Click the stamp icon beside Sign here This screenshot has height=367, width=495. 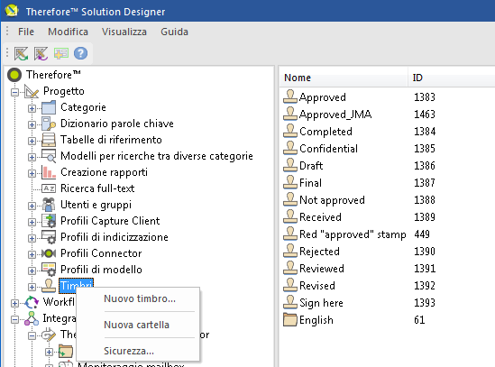[290, 302]
